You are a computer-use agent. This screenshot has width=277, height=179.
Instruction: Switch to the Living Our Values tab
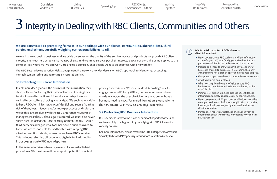(x=77, y=6)
